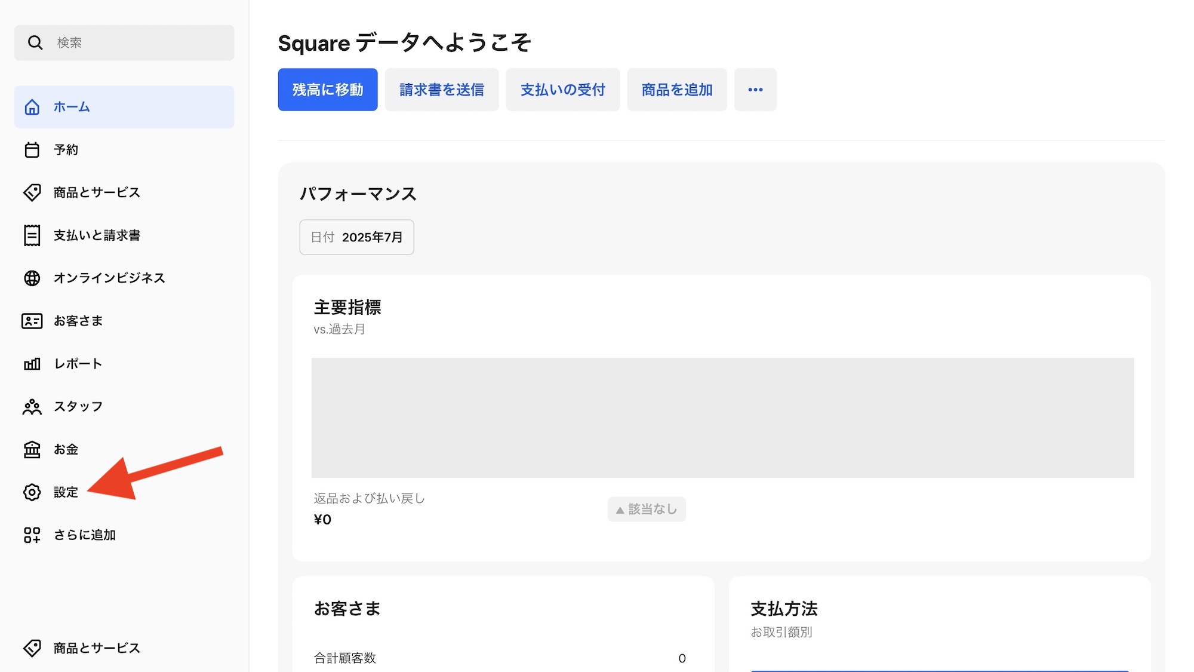This screenshot has height=672, width=1194.
Task: Click the お取引額別 subtitle
Action: coord(781,632)
